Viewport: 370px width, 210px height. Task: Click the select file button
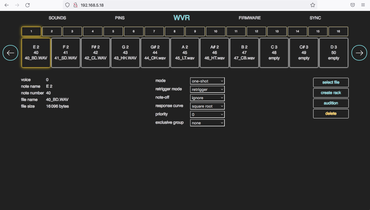pyautogui.click(x=331, y=82)
